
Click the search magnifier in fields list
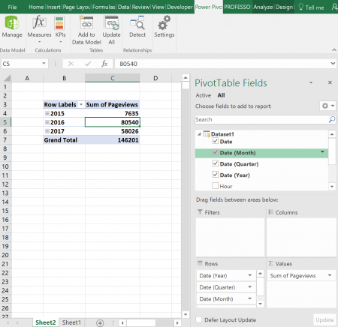pyautogui.click(x=332, y=119)
